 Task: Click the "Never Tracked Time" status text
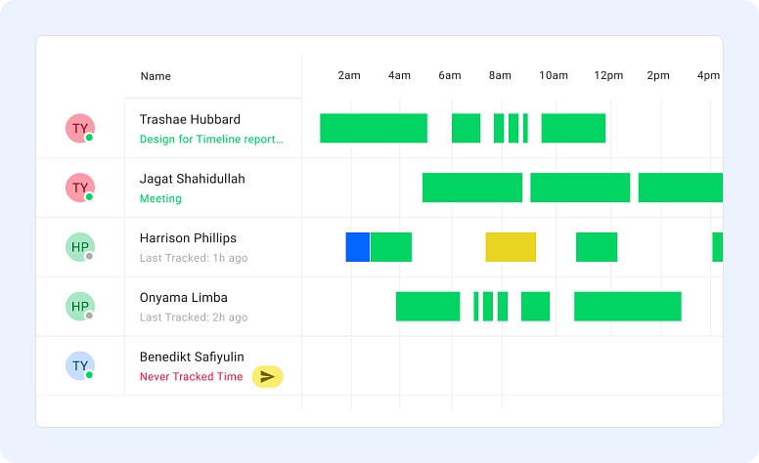(191, 377)
